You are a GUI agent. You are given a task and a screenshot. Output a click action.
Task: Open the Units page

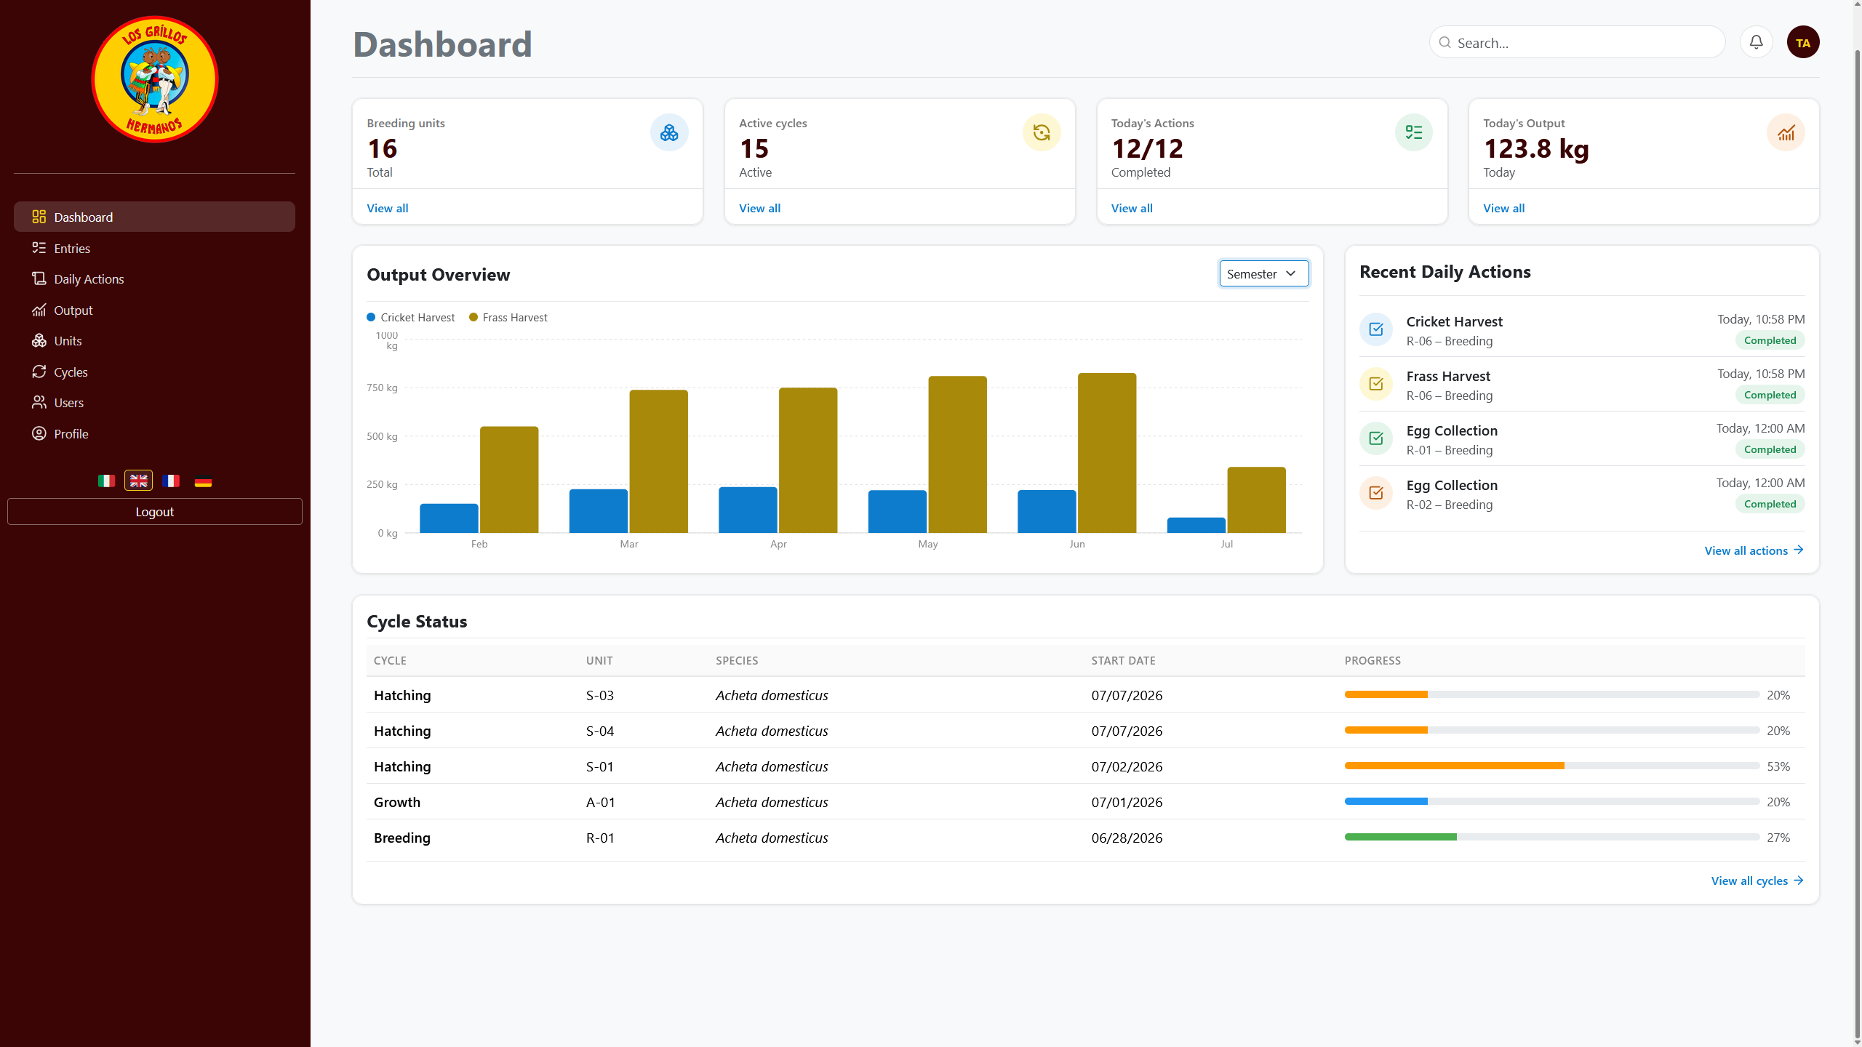pyautogui.click(x=154, y=340)
